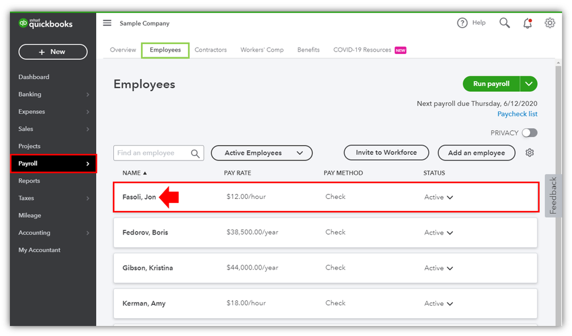Expand the Sales sidebar submenu
The width and height of the screenshot is (572, 336).
tap(88, 129)
